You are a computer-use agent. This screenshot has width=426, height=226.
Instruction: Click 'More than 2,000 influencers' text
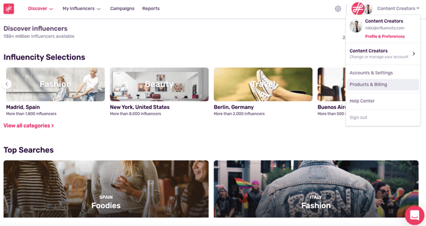click(x=239, y=114)
